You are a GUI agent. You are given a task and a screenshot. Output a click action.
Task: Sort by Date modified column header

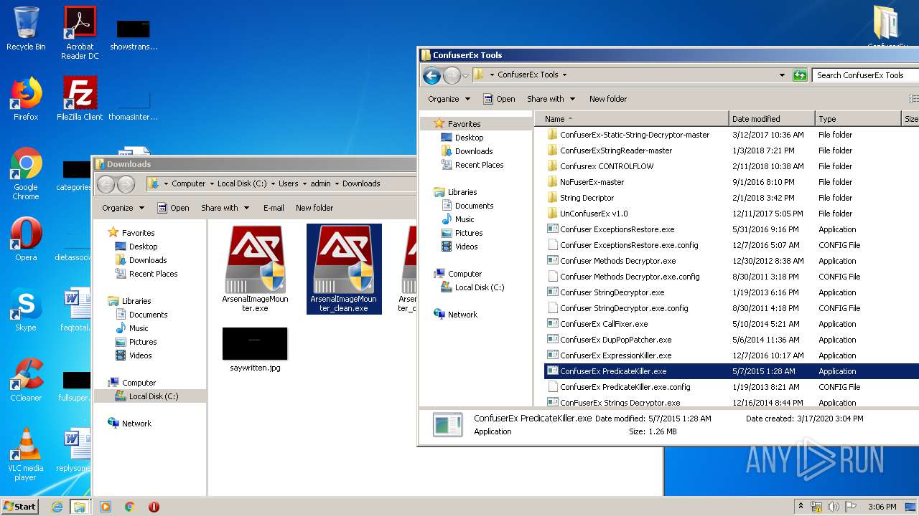[x=772, y=119]
